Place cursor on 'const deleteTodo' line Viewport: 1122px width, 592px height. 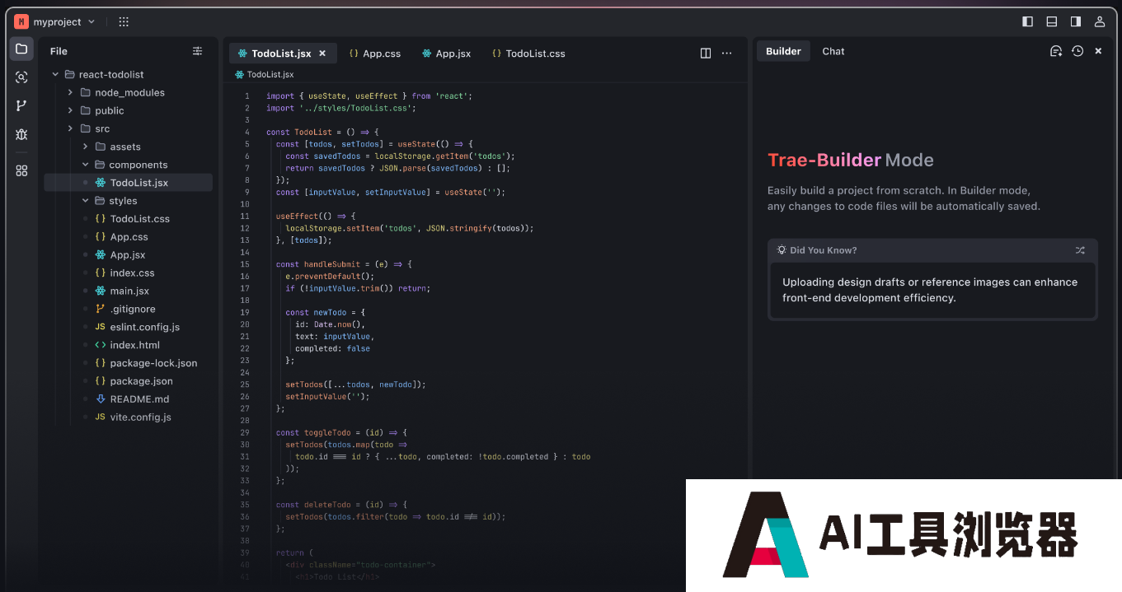click(x=341, y=505)
